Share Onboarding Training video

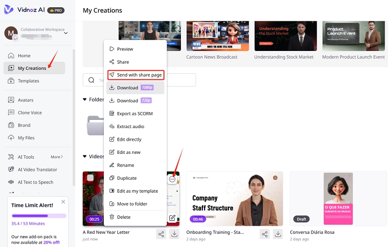[264, 234]
